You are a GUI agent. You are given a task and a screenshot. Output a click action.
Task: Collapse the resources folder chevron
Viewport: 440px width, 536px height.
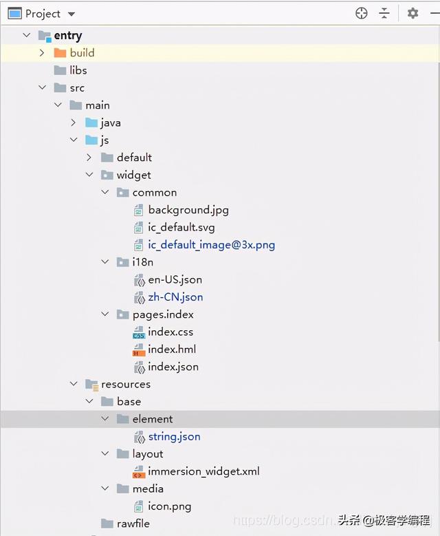point(74,384)
